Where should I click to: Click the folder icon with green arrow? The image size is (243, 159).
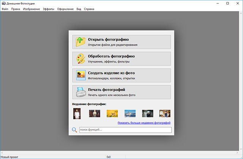click(81, 42)
